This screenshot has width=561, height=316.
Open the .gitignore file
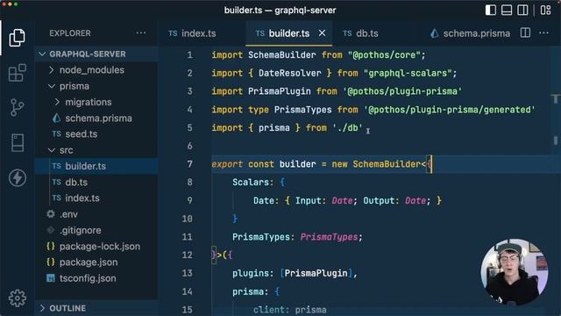(x=96, y=230)
